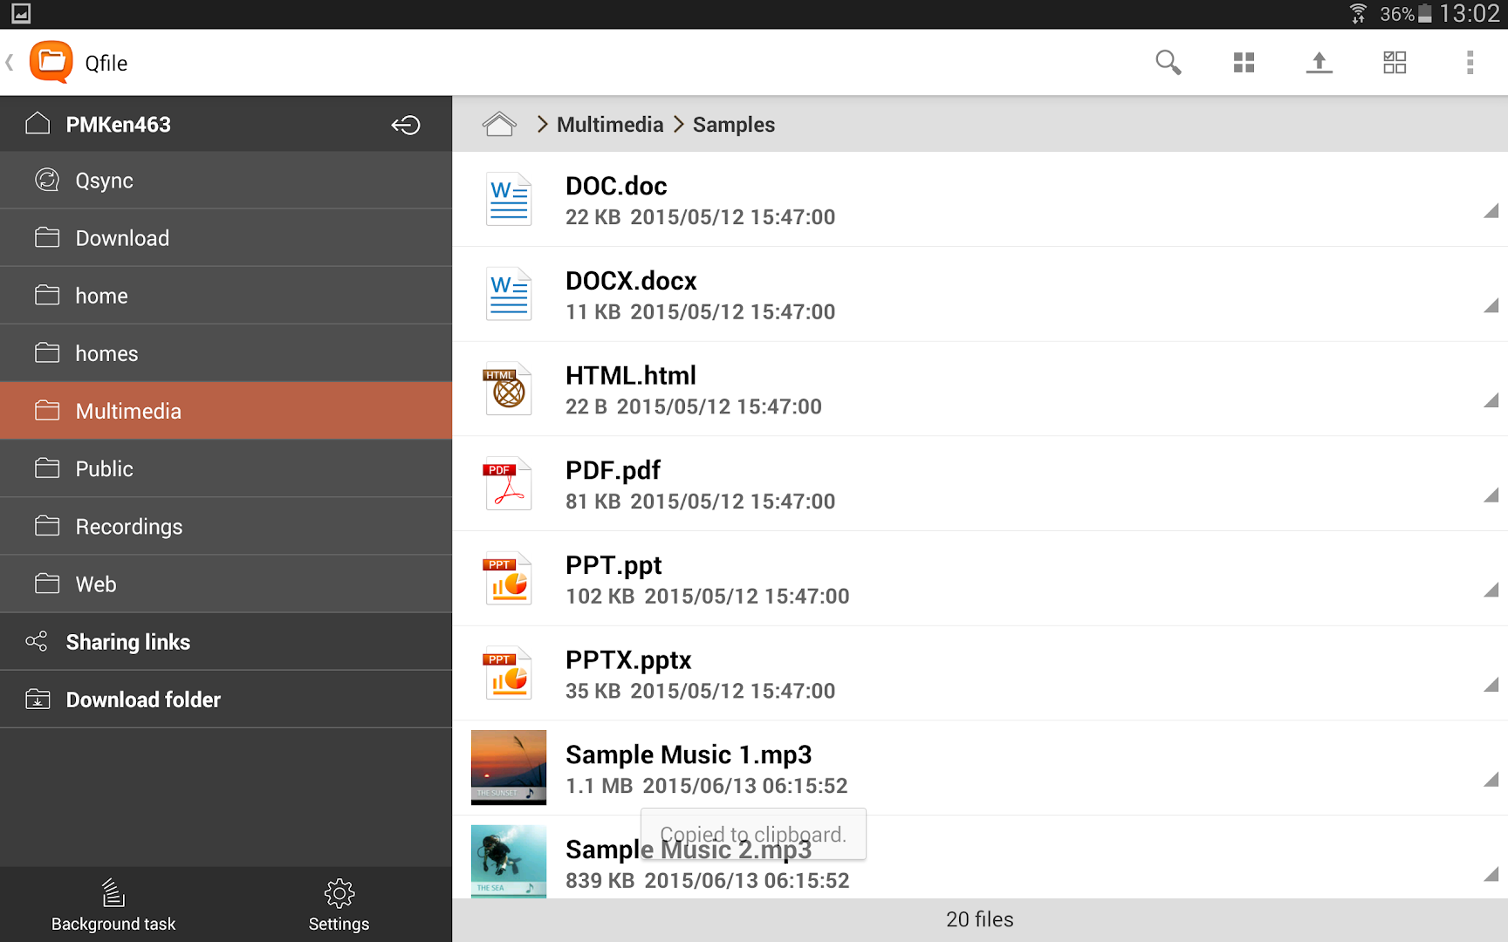
Task: Click the '20 files' status bar text
Action: (980, 919)
